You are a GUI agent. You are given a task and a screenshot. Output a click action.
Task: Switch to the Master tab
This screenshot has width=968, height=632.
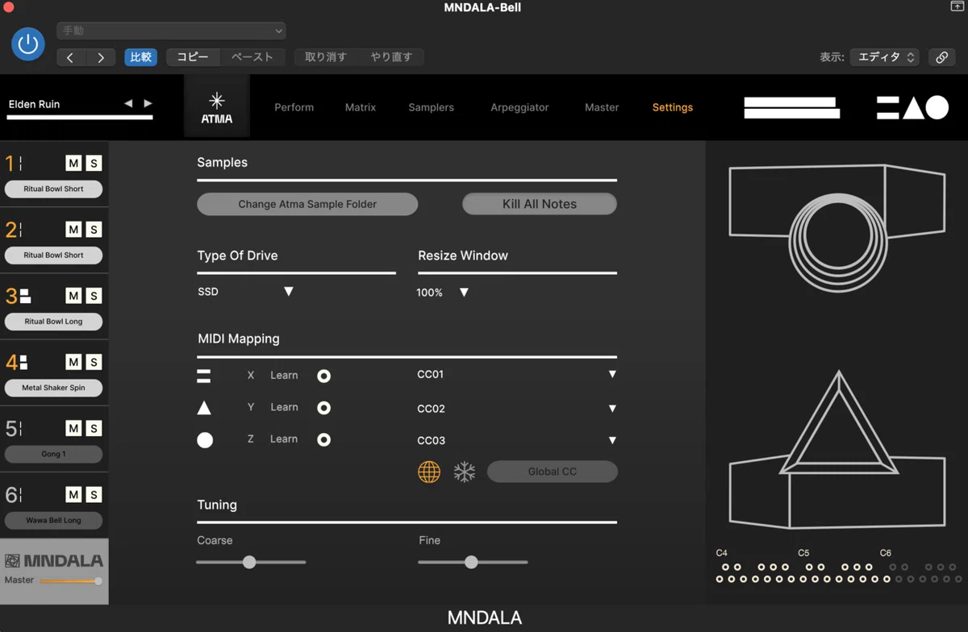pyautogui.click(x=602, y=107)
